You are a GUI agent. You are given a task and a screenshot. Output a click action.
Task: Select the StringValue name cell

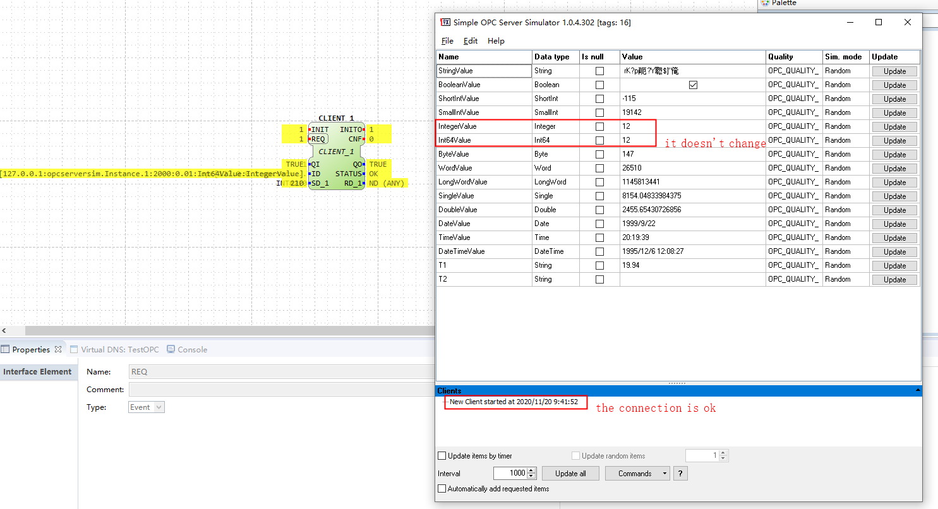[x=484, y=71]
